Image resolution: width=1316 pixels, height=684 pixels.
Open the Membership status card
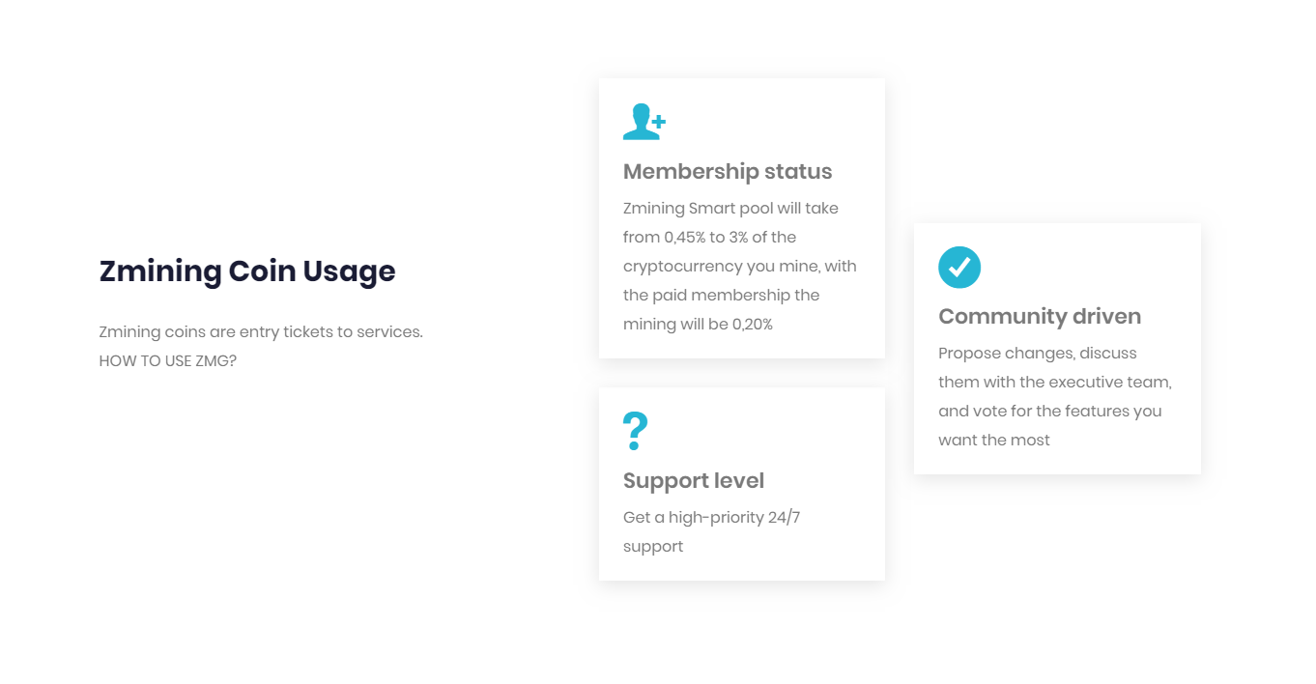pos(742,218)
